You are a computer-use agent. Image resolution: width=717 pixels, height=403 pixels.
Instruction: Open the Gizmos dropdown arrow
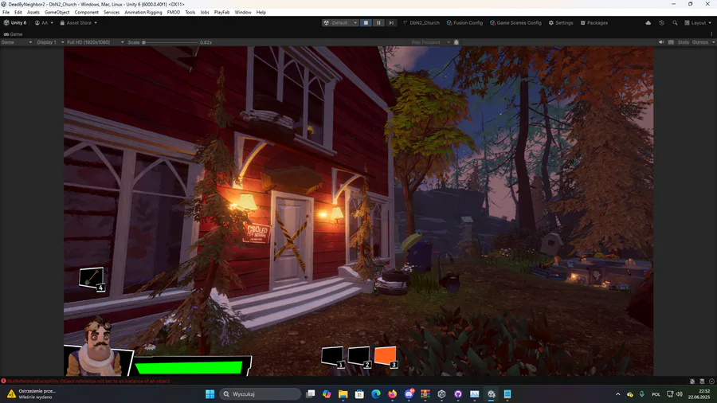click(713, 42)
